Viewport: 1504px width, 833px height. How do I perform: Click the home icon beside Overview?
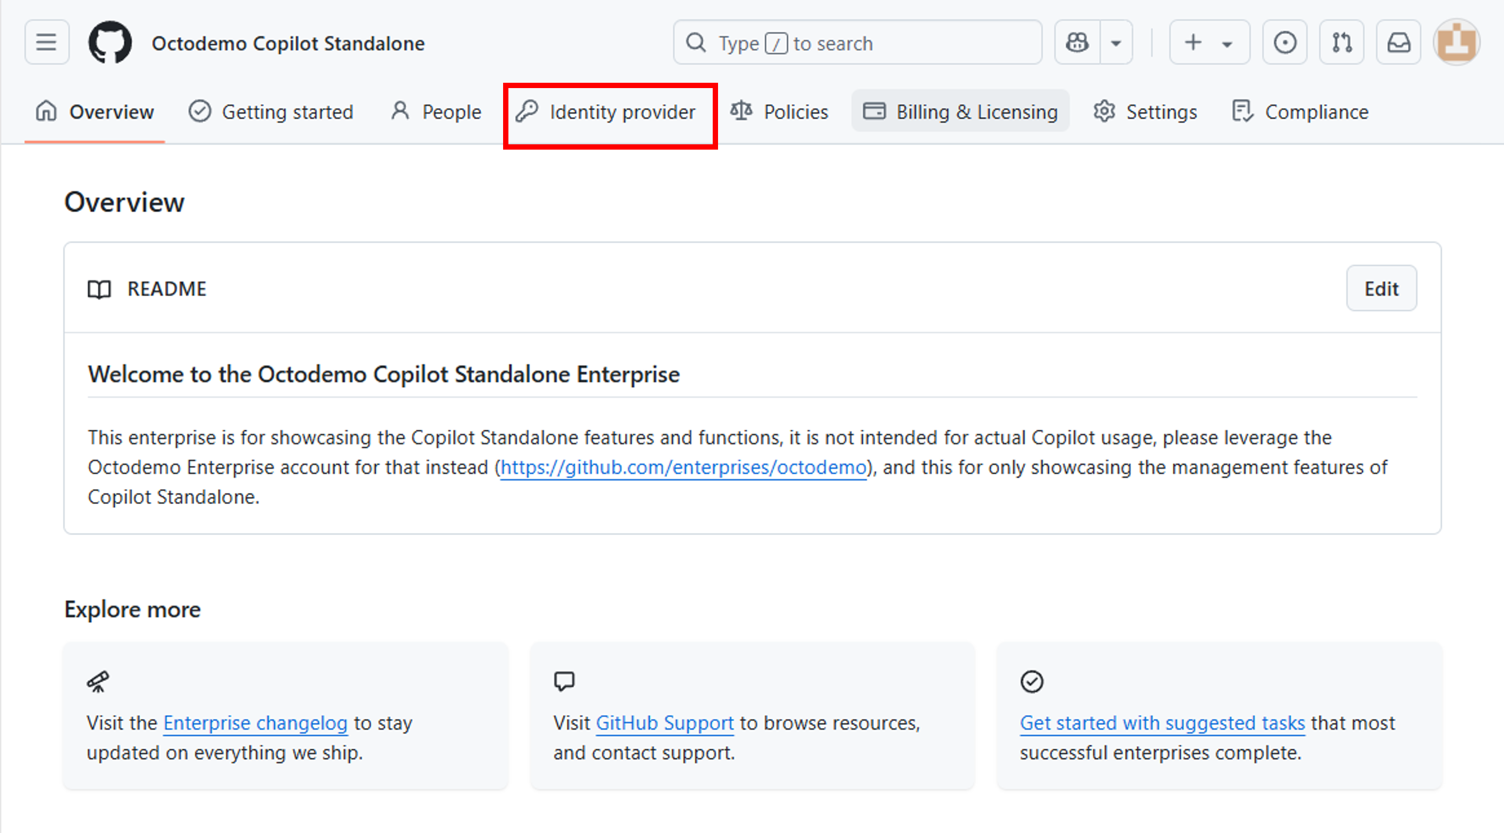point(46,111)
